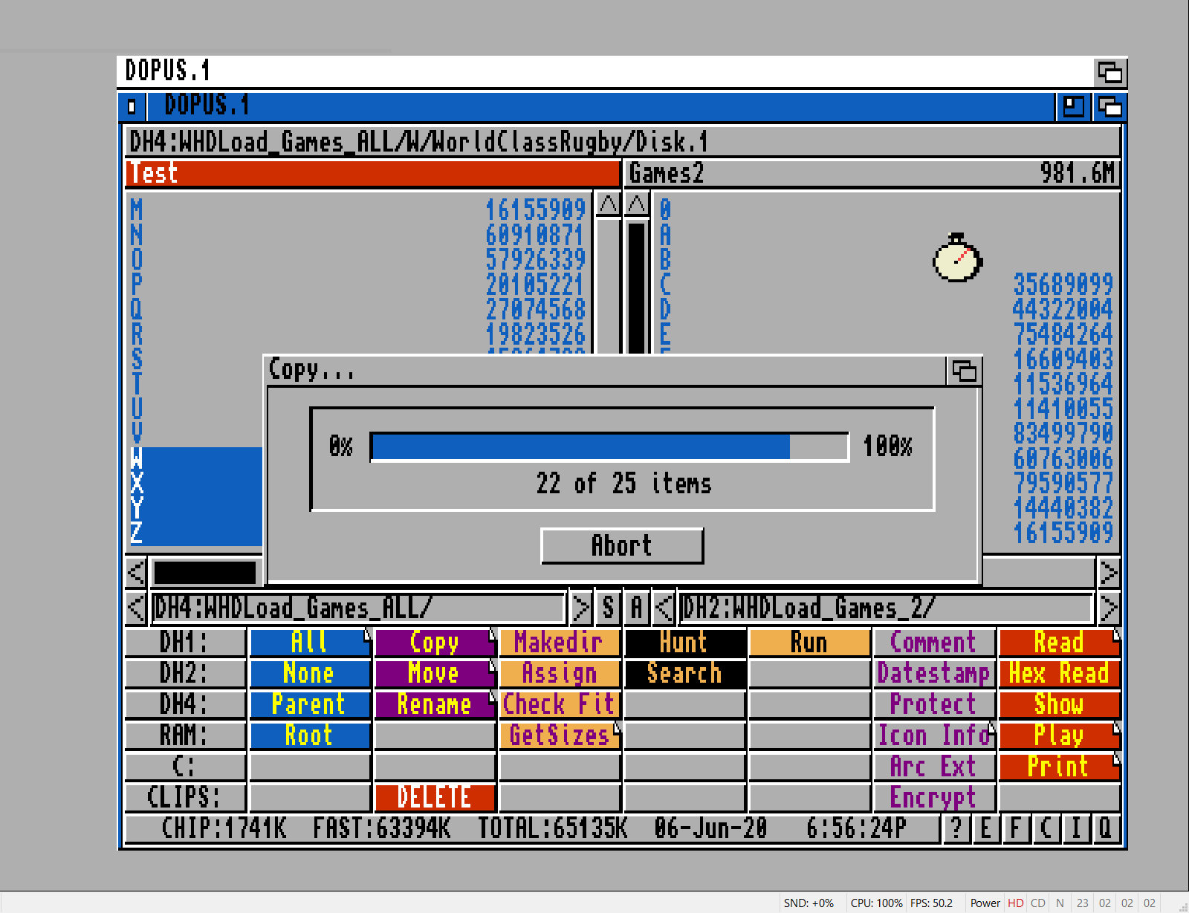The height and width of the screenshot is (913, 1189).
Task: Click the I button in status bar
Action: (x=1075, y=828)
